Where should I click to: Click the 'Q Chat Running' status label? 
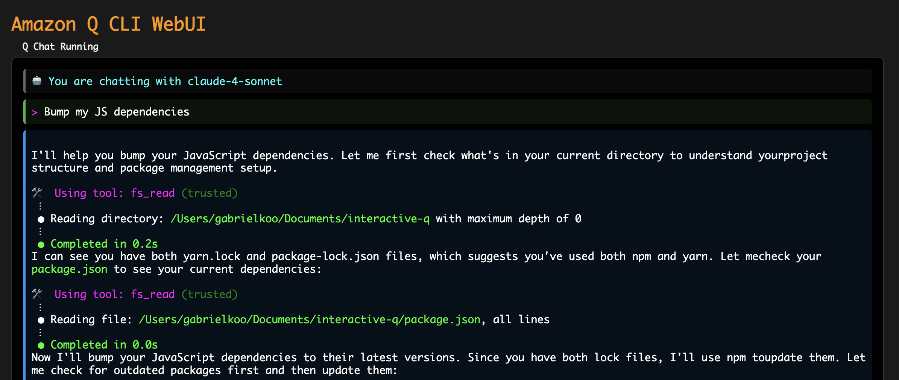click(x=60, y=47)
